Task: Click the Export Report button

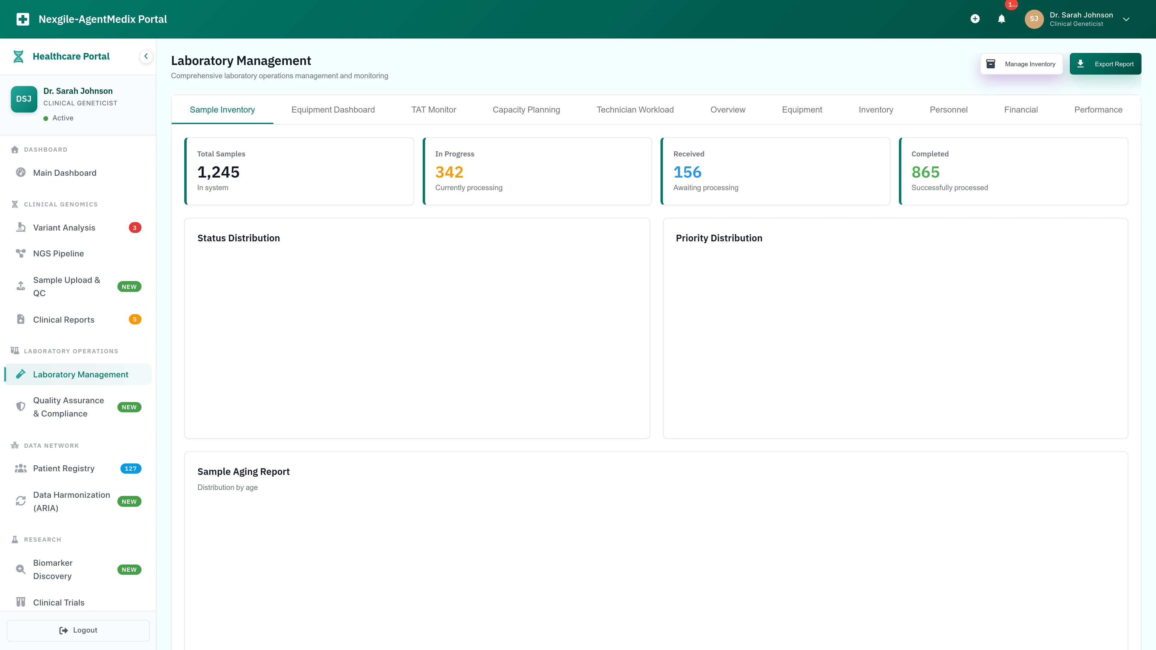Action: click(x=1105, y=63)
